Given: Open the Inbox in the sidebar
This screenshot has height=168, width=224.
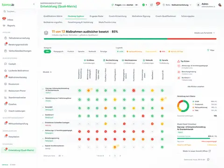Looking at the screenshot, I should tap(10, 20).
